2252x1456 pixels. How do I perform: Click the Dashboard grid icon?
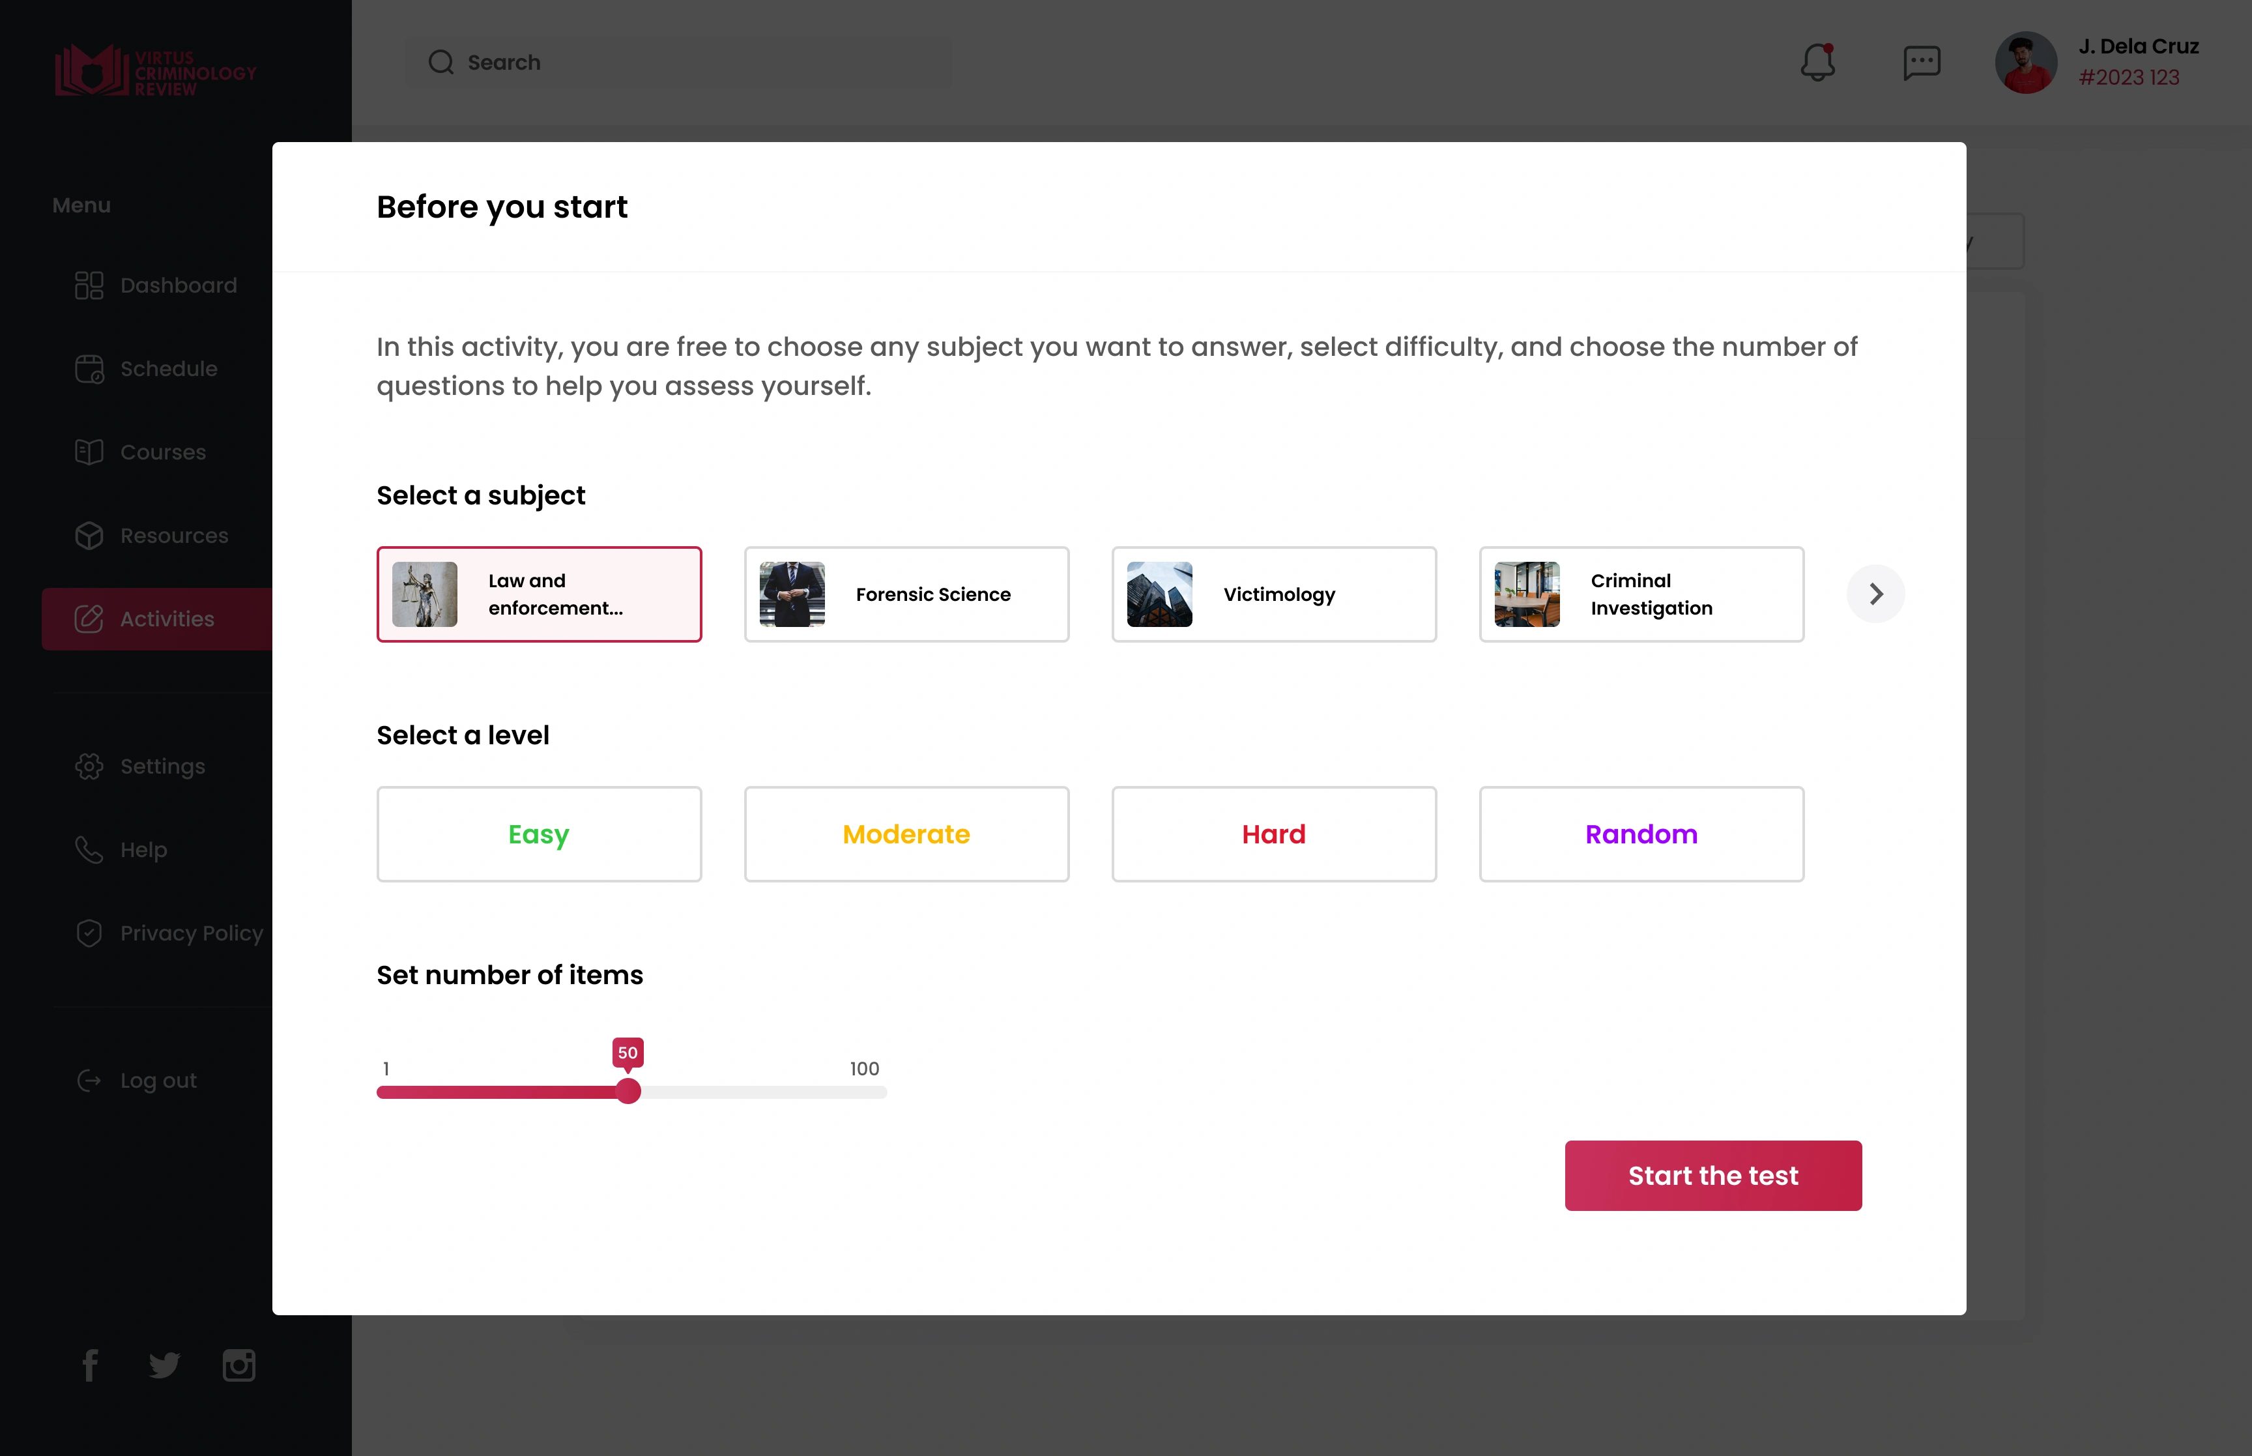89,285
